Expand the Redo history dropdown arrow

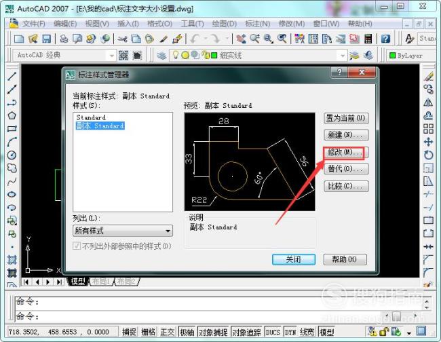point(227,39)
